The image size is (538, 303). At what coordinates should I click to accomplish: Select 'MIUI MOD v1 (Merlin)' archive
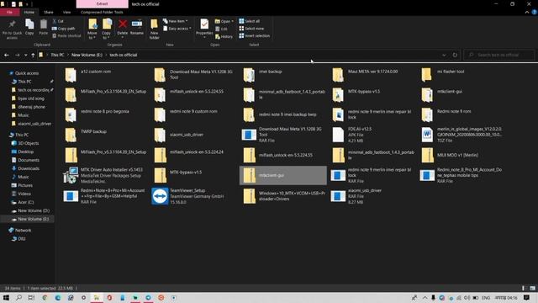coord(450,155)
